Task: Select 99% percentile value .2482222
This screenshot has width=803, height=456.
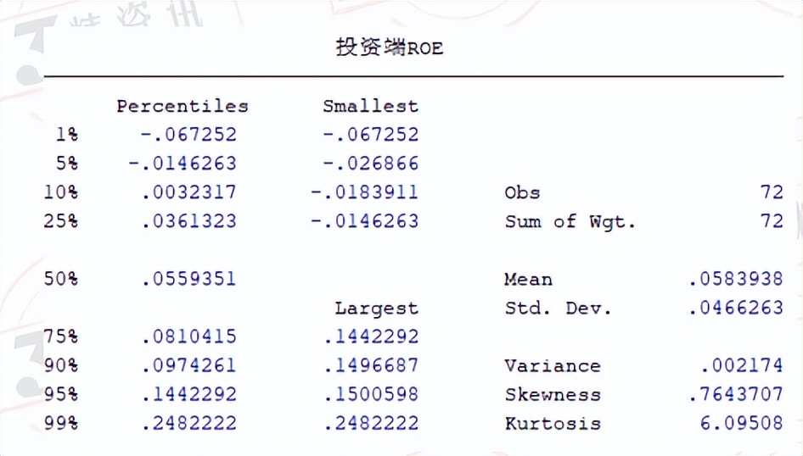Action: coord(188,423)
